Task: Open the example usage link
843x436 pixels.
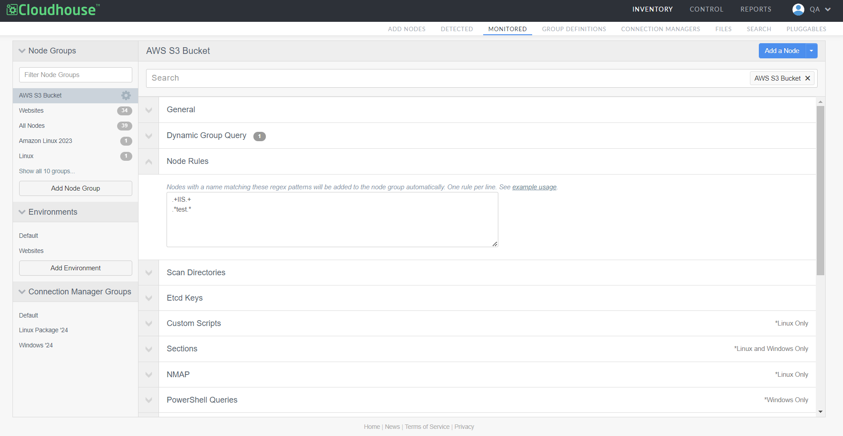Action: [x=534, y=187]
